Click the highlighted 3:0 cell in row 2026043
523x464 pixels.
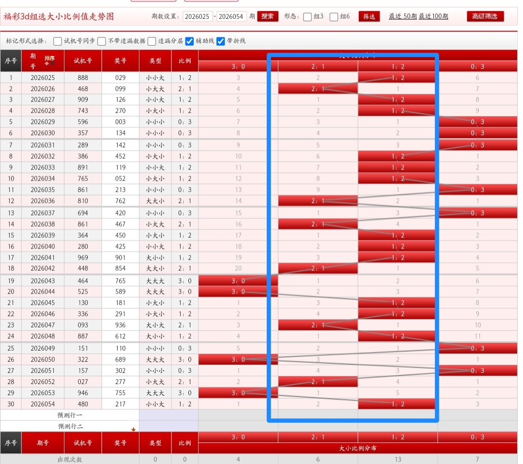pyautogui.click(x=238, y=281)
